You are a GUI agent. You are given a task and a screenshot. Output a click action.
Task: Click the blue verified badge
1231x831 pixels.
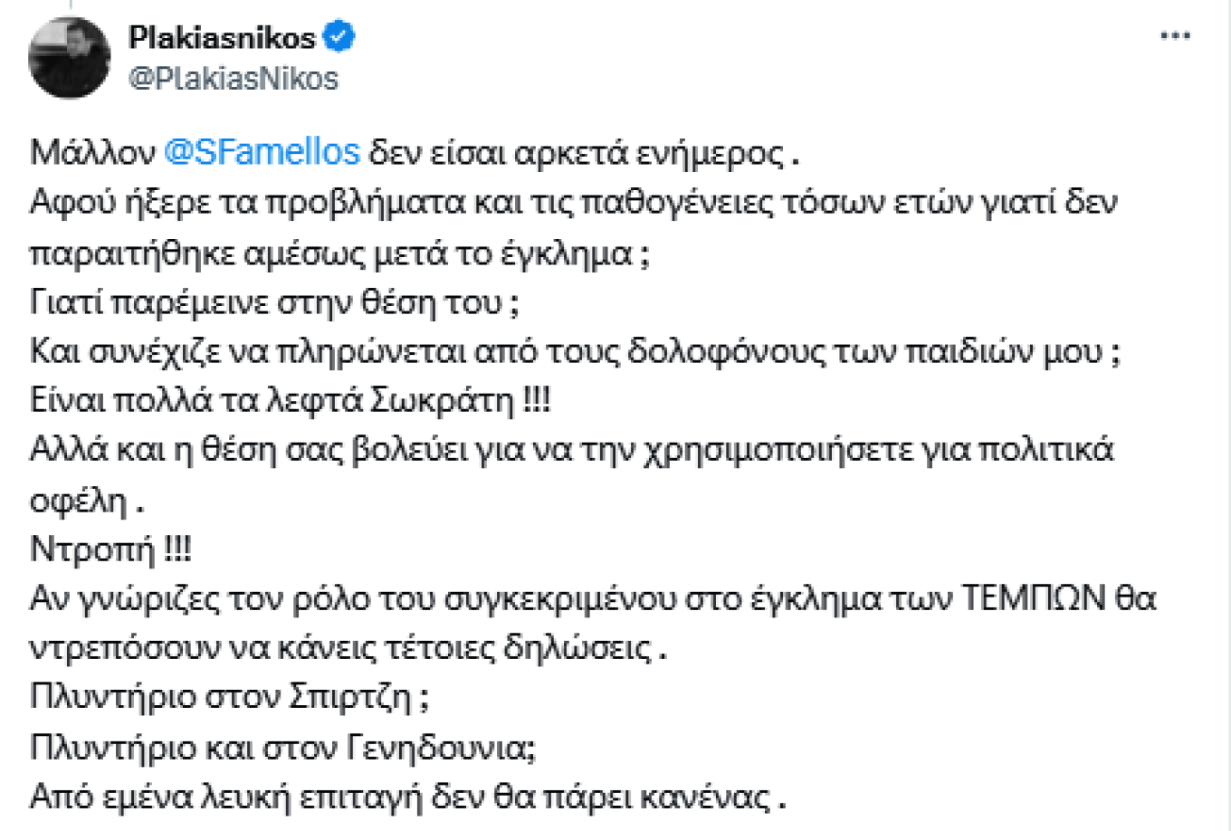[x=339, y=36]
